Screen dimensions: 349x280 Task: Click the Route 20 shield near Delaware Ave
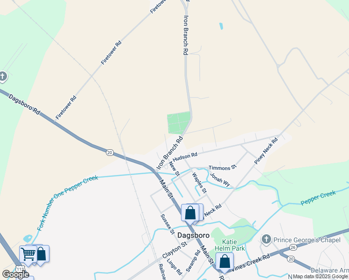pyautogui.click(x=291, y=259)
